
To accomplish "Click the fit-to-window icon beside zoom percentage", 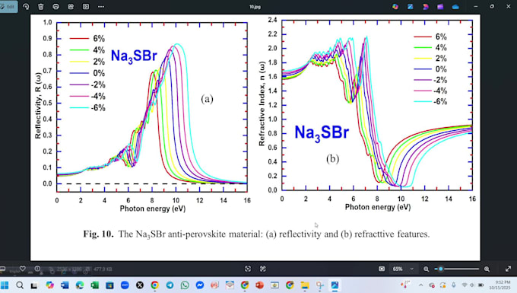I will [382, 269].
